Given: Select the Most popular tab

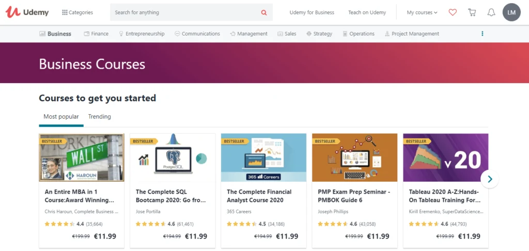Looking at the screenshot, I should [61, 117].
